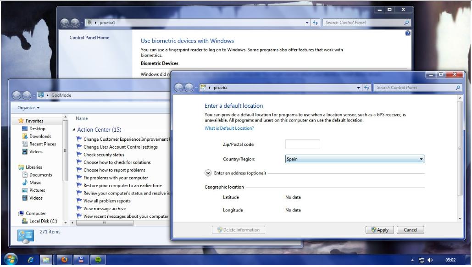Open address history dropdown in prueba window
The width and height of the screenshot is (472, 267).
coord(358,88)
